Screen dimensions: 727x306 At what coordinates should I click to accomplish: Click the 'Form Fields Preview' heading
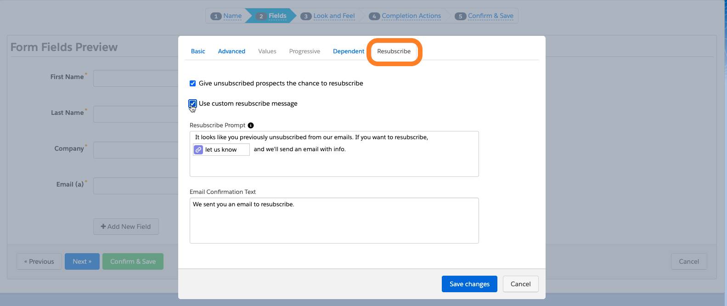64,47
